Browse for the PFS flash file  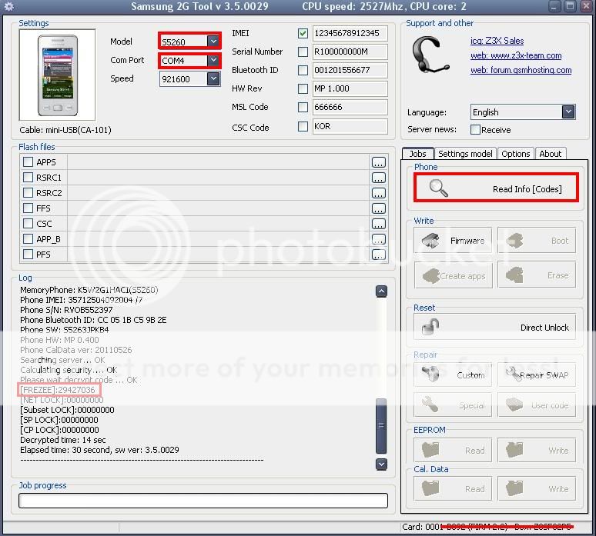[378, 255]
